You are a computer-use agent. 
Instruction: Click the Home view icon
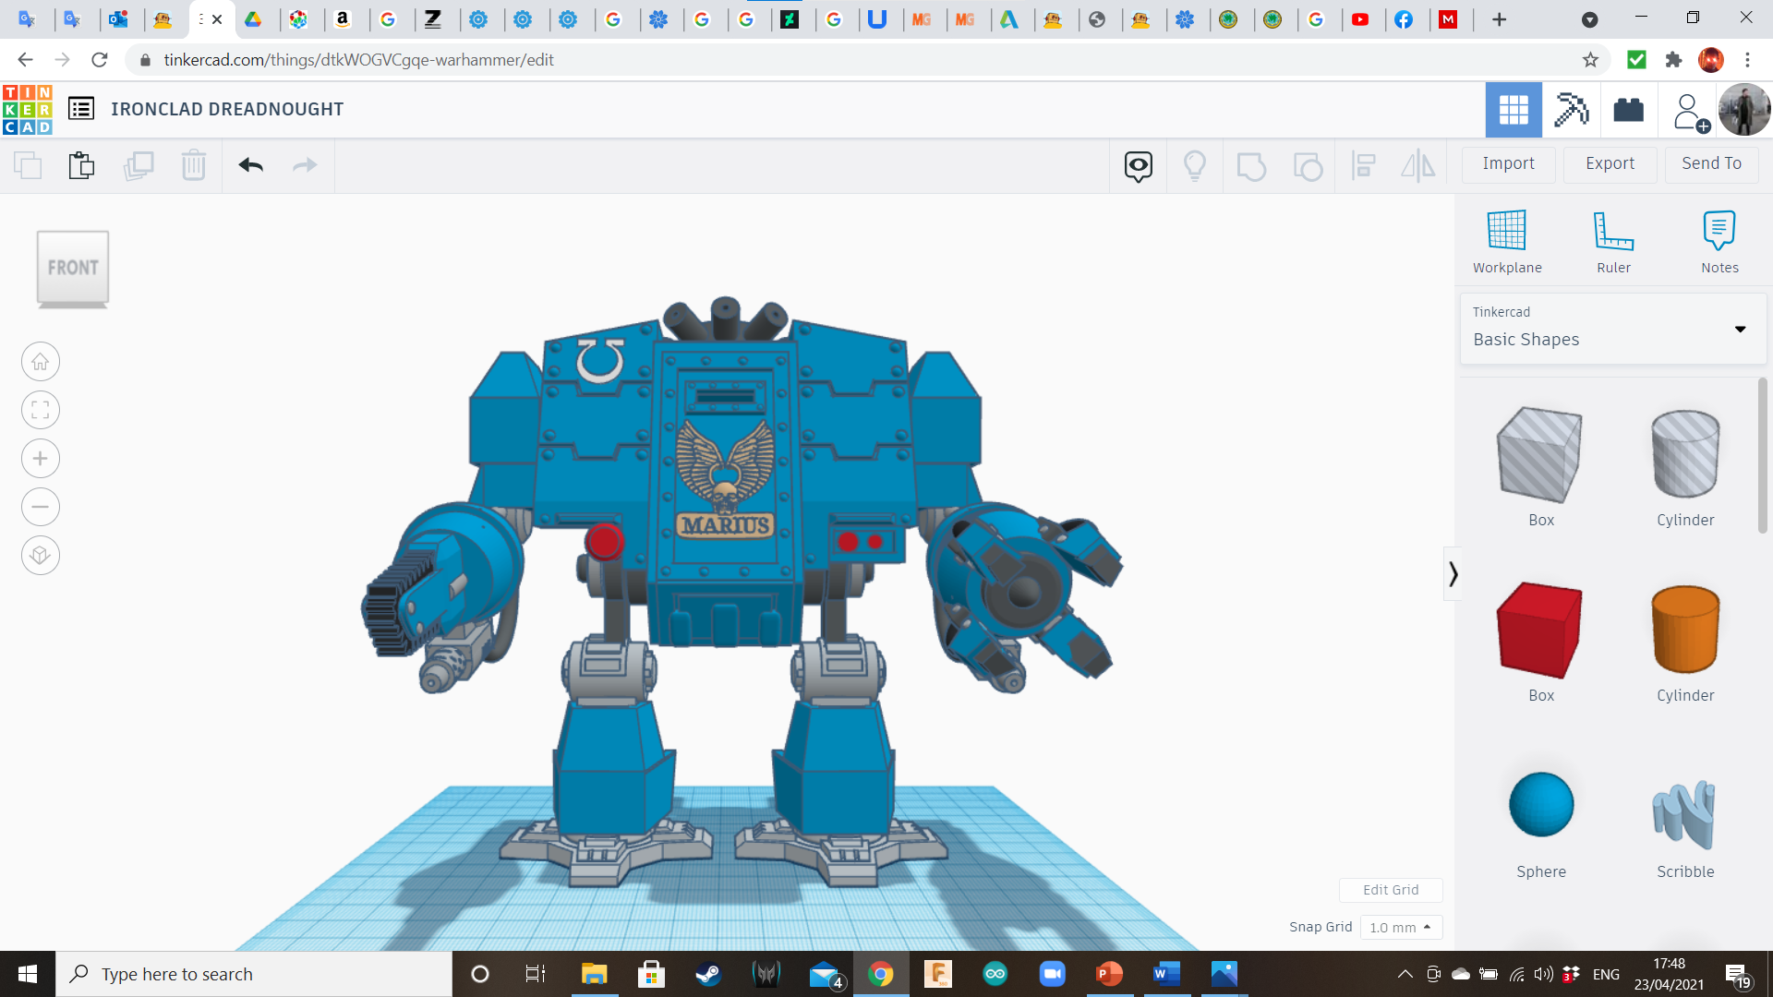(41, 362)
